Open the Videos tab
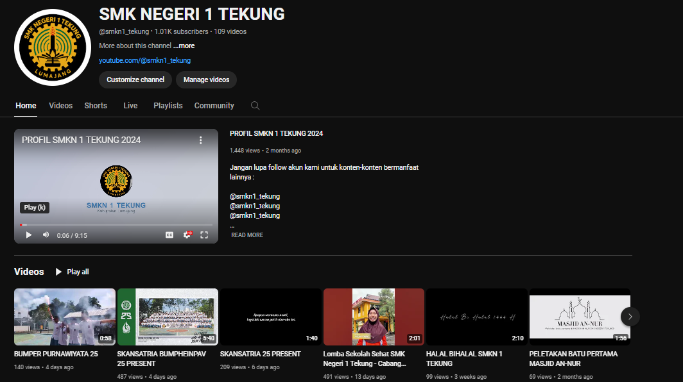The height and width of the screenshot is (382, 683). pyautogui.click(x=60, y=106)
